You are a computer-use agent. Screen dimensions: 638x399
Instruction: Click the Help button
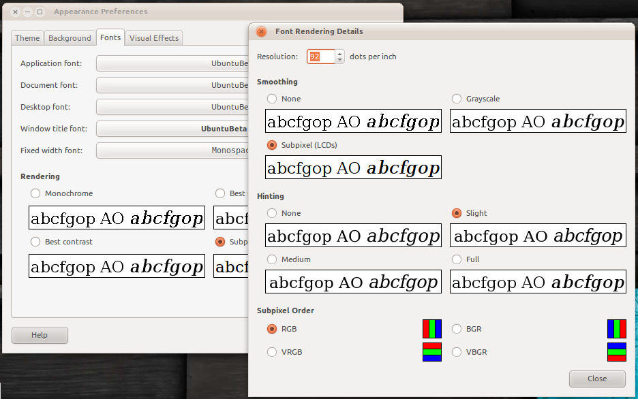[x=40, y=335]
